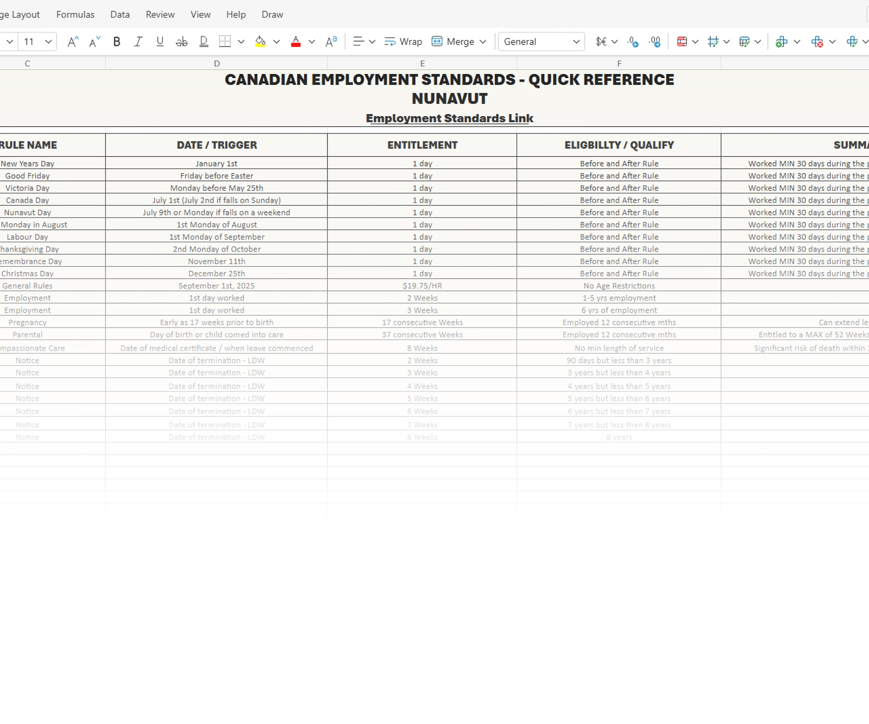Insert cells with the green plus icon

click(x=782, y=42)
